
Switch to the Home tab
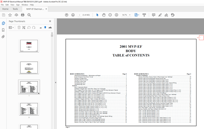[x=5, y=9]
